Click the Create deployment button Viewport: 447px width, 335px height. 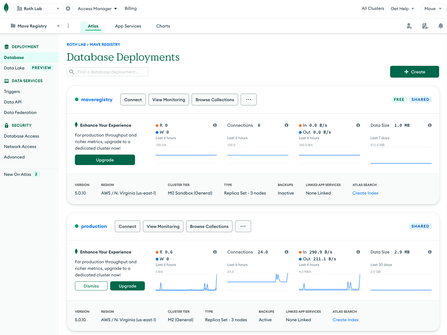tap(415, 72)
